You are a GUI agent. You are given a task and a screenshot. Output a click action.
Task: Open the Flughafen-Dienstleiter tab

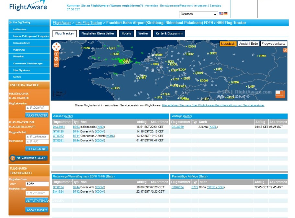point(98,33)
